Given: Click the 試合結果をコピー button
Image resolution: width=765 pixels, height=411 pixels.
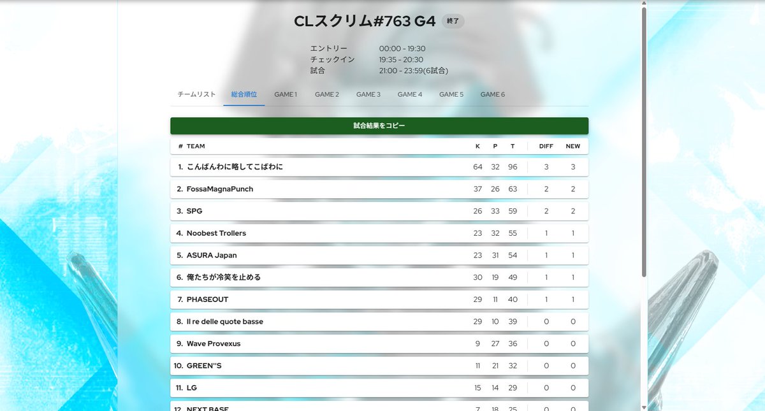Looking at the screenshot, I should [379, 126].
